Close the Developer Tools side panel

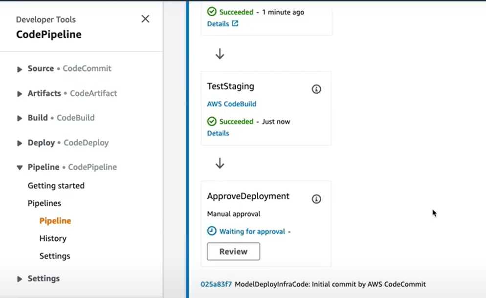[x=145, y=19]
